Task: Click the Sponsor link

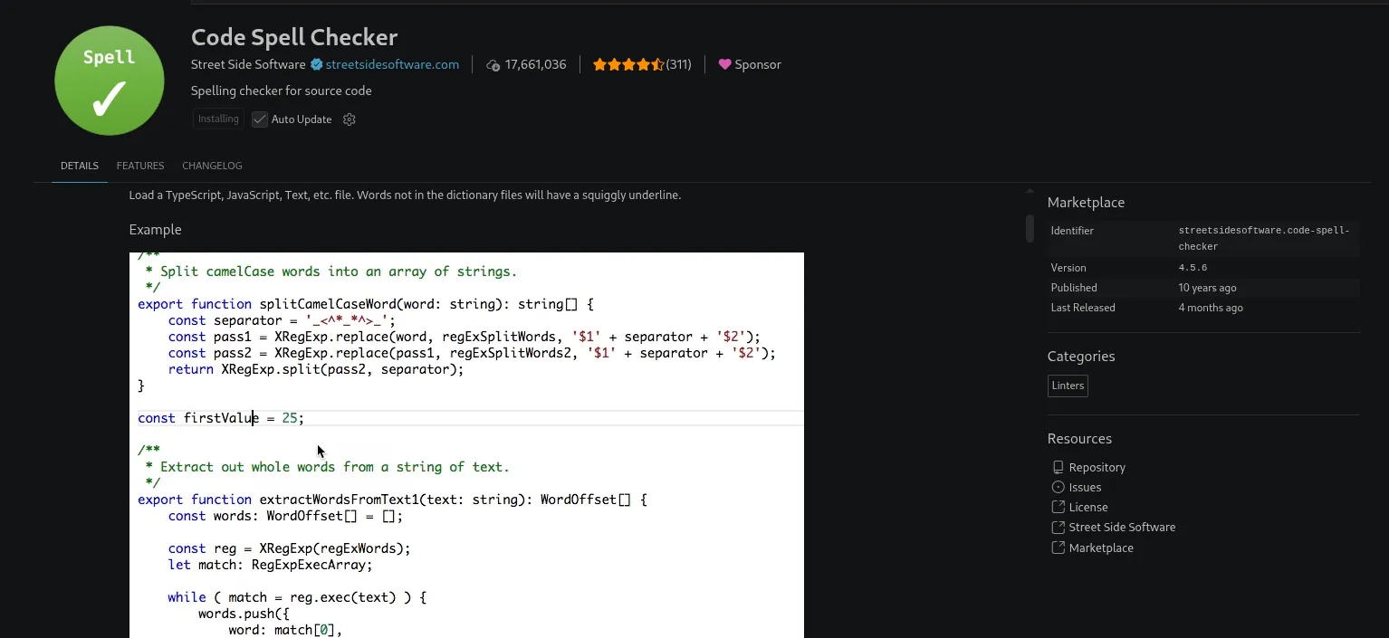Action: 758,64
